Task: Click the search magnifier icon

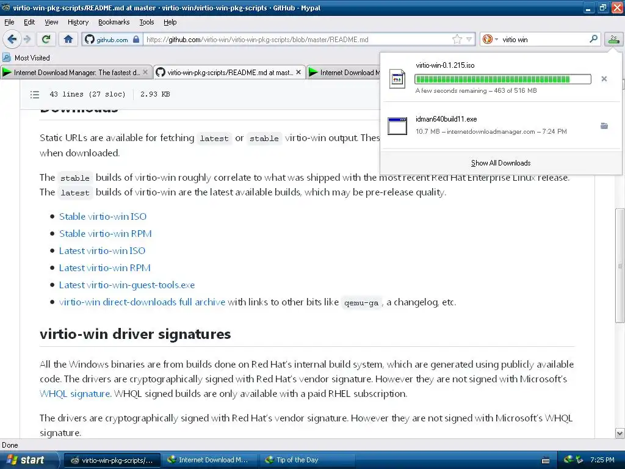Action: (x=593, y=39)
